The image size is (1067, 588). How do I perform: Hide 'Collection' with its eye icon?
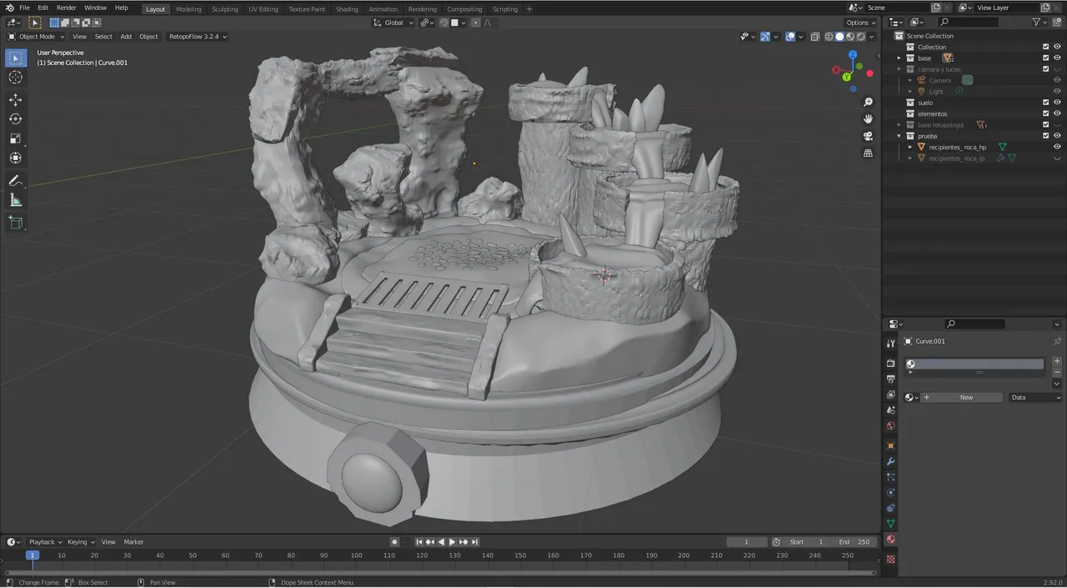[1057, 47]
